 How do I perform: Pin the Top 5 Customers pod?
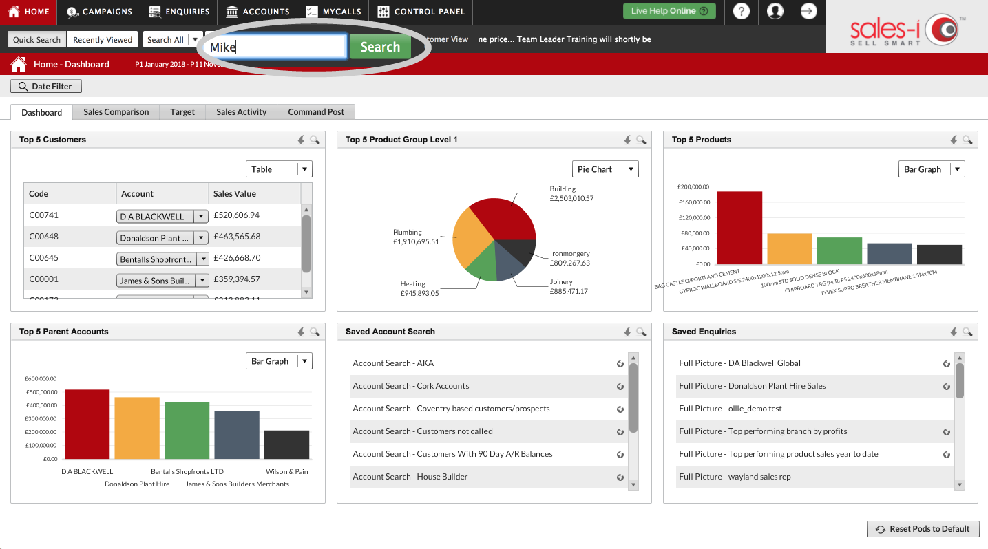pyautogui.click(x=301, y=140)
